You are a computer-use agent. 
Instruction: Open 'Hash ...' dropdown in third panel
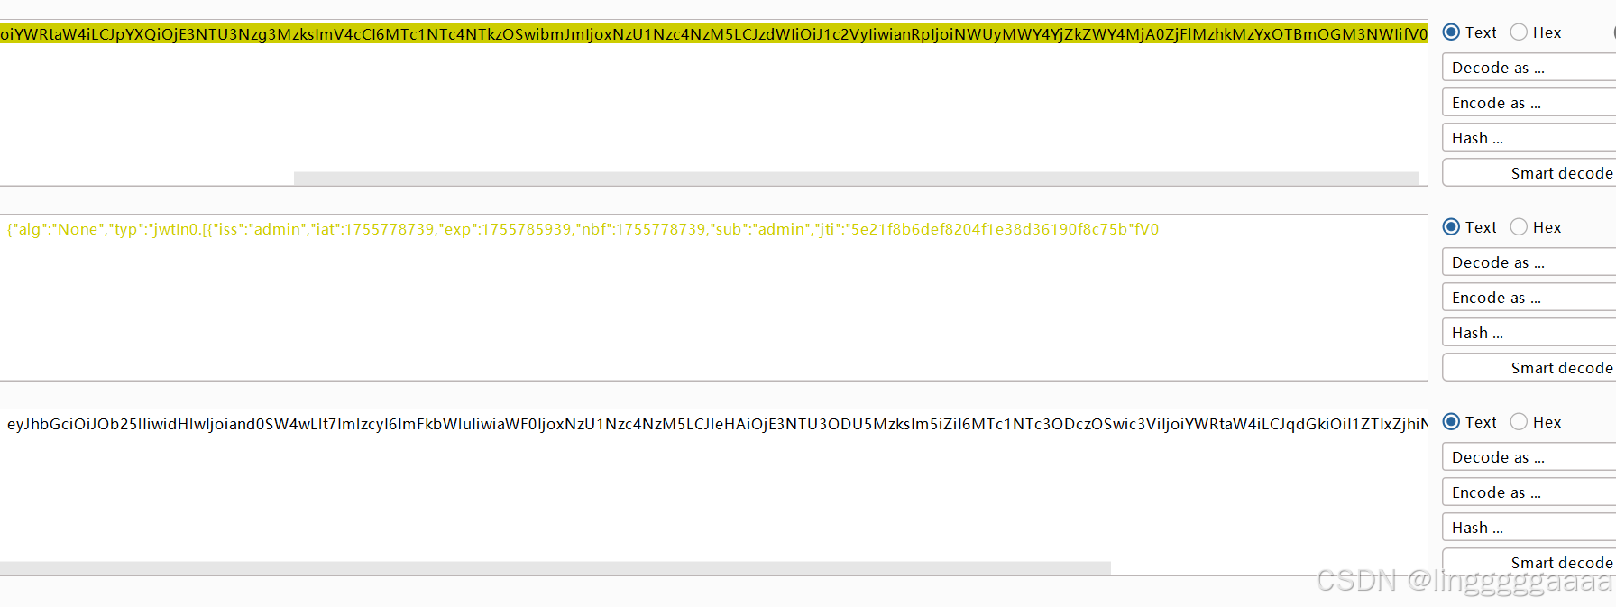(1529, 528)
